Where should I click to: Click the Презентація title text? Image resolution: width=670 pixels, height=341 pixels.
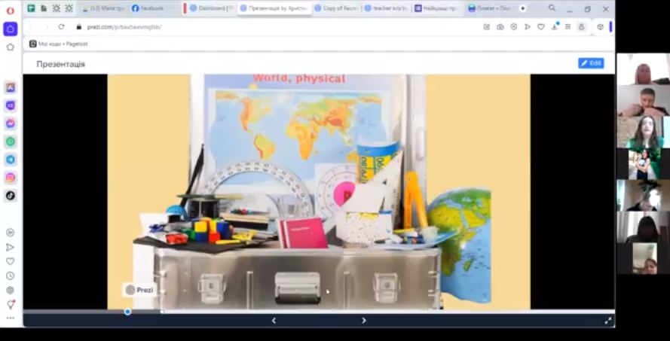(x=61, y=64)
